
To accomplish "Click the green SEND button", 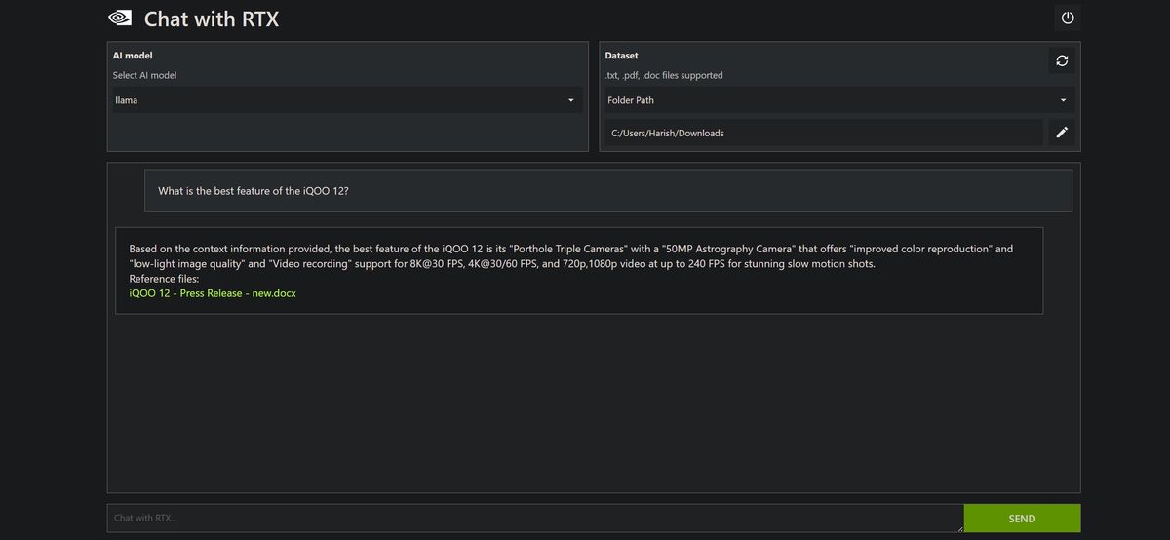I will tap(1022, 519).
